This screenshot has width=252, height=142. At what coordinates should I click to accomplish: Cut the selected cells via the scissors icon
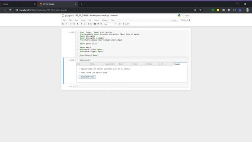[x=70, y=24]
